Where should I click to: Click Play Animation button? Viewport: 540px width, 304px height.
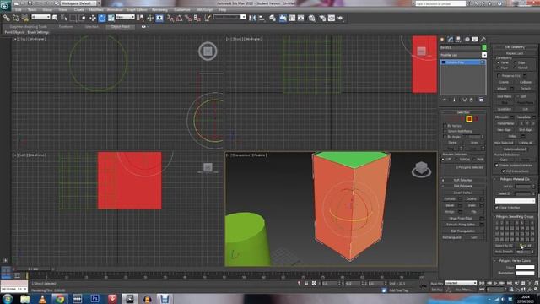click(495, 283)
